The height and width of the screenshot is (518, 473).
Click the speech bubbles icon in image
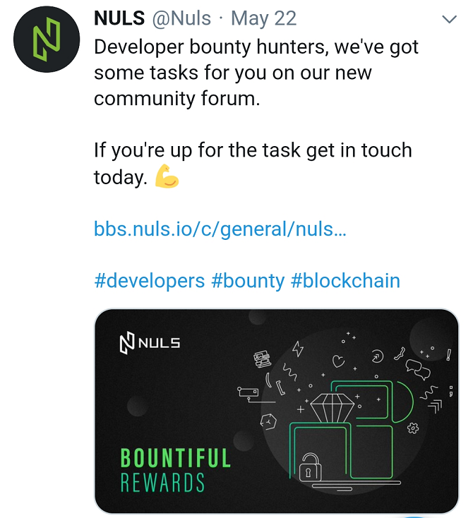[x=418, y=370]
